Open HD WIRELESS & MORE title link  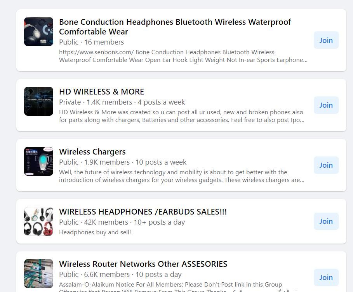(x=101, y=91)
